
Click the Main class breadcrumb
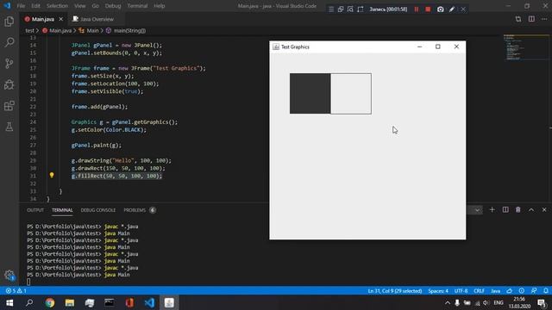click(89, 31)
